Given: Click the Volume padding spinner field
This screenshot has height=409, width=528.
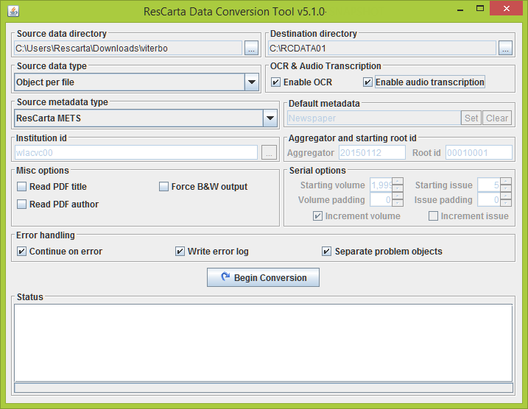Looking at the screenshot, I should 381,200.
